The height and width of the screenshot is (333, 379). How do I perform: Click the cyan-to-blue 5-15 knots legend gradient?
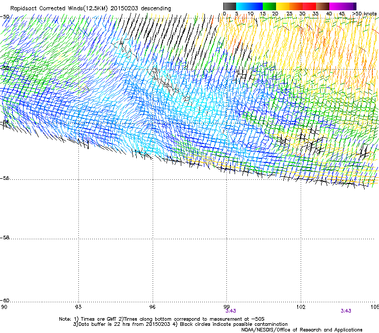coord(249,6)
